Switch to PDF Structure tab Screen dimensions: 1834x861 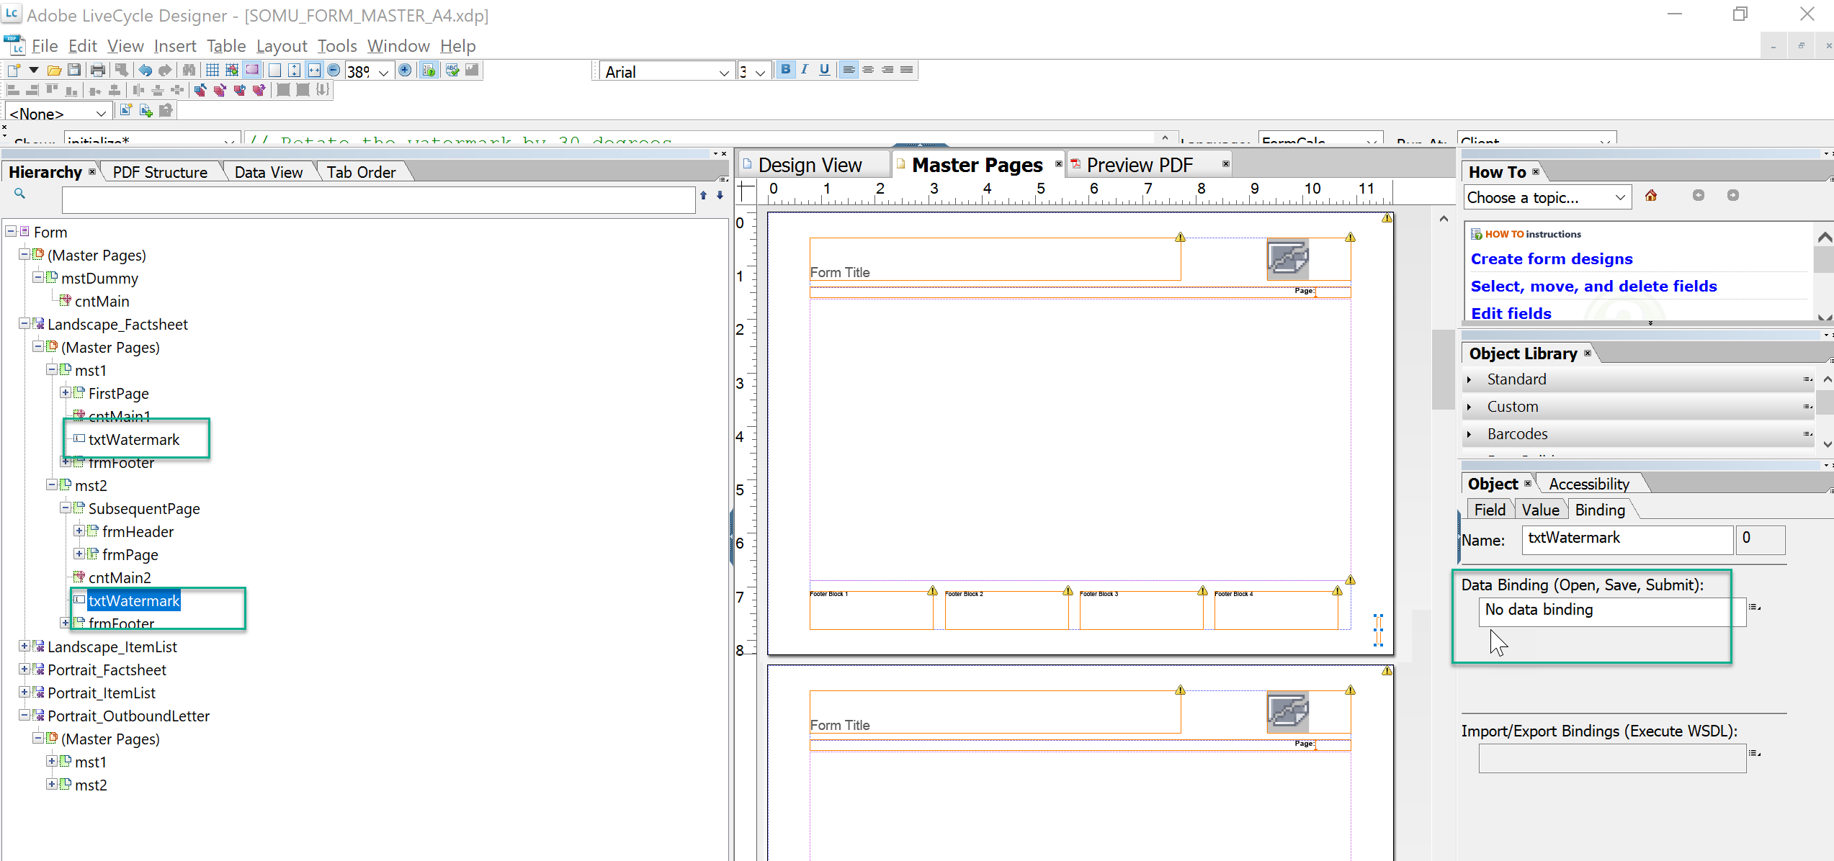pos(160,172)
